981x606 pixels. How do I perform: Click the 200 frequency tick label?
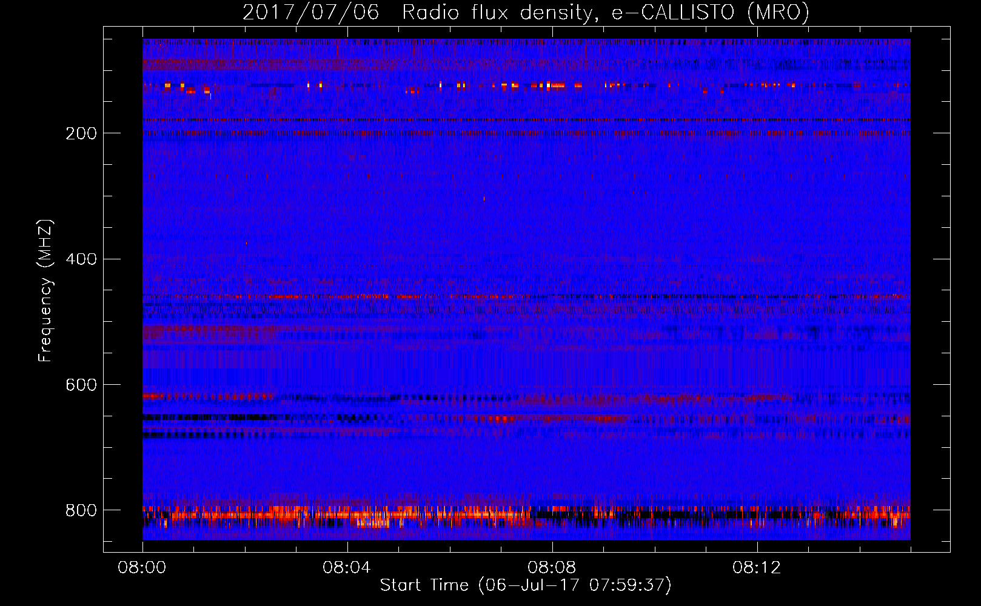pos(81,133)
